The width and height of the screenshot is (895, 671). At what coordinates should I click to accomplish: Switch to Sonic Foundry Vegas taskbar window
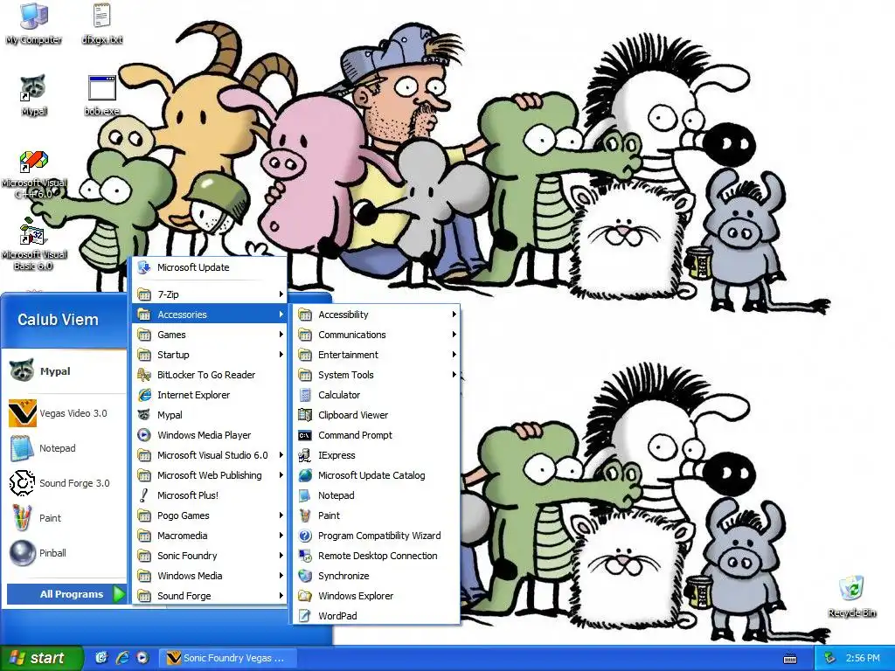point(228,658)
